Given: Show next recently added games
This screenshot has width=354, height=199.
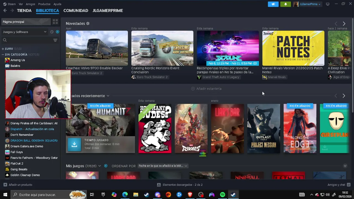Looking at the screenshot, I should pyautogui.click(x=344, y=96).
